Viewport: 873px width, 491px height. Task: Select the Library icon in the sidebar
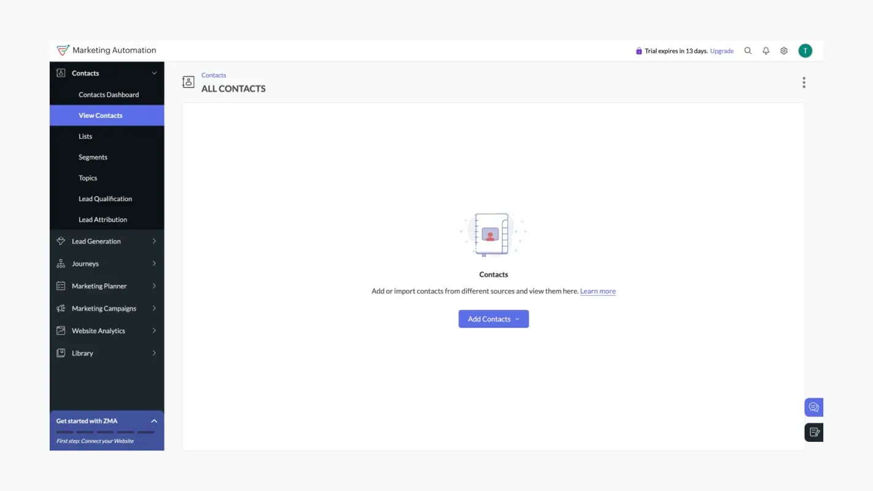61,353
